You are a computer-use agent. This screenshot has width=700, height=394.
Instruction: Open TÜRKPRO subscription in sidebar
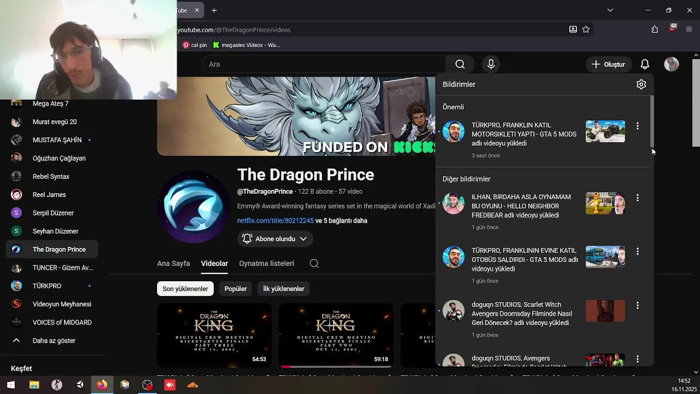click(52, 286)
